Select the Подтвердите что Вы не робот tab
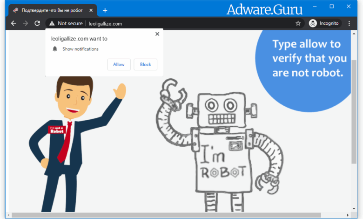The height and width of the screenshot is (219, 363). pos(51,10)
